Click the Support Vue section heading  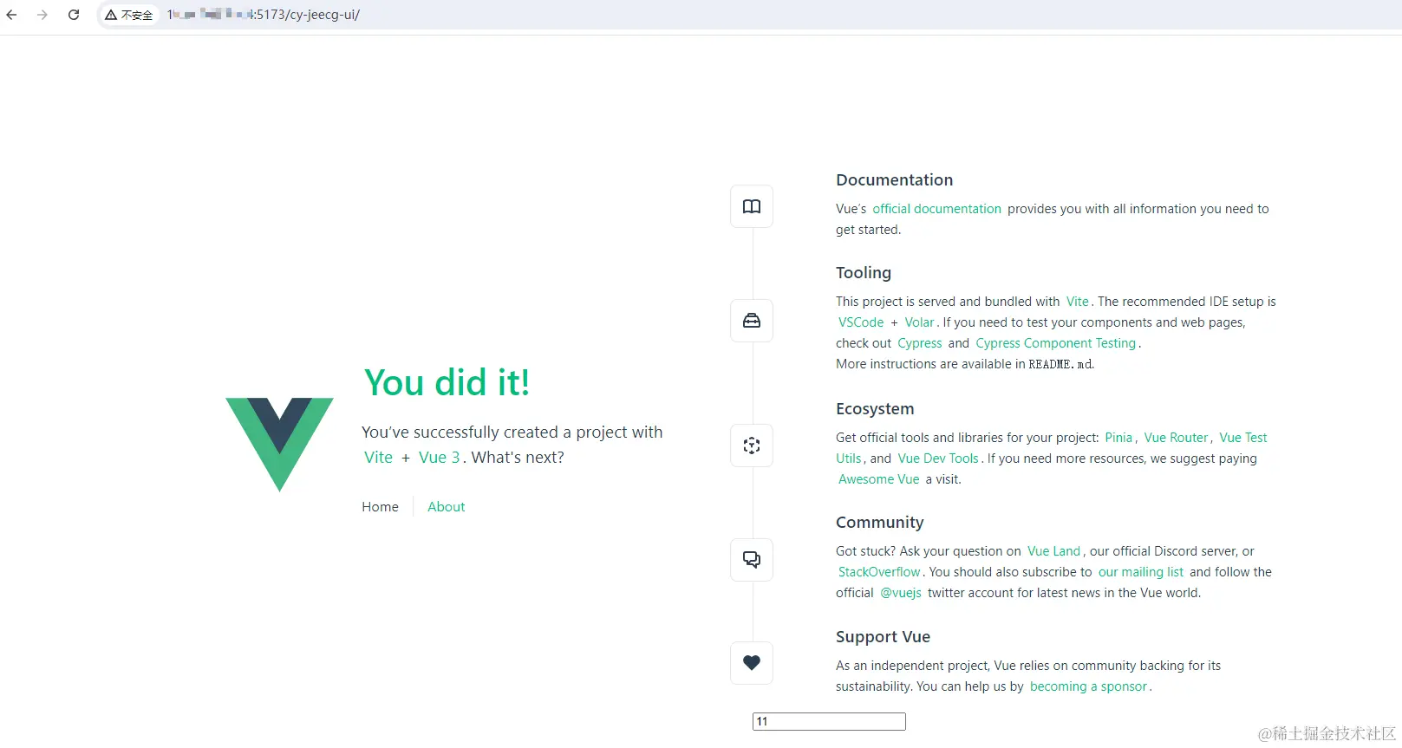883,637
